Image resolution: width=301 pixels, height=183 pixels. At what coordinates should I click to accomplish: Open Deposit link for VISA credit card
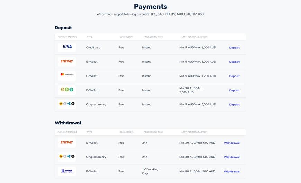tap(234, 48)
